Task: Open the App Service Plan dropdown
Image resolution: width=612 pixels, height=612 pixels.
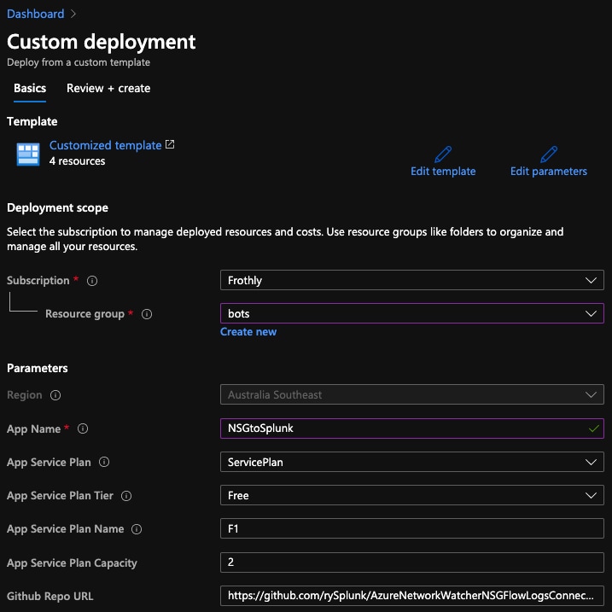Action: point(411,462)
